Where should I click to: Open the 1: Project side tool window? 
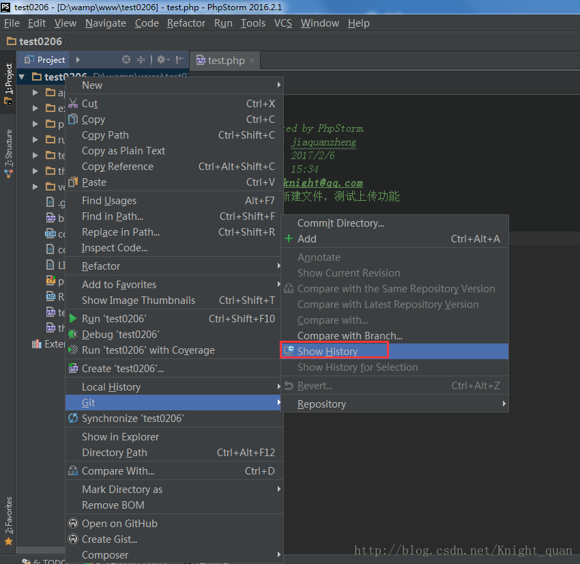pos(8,83)
